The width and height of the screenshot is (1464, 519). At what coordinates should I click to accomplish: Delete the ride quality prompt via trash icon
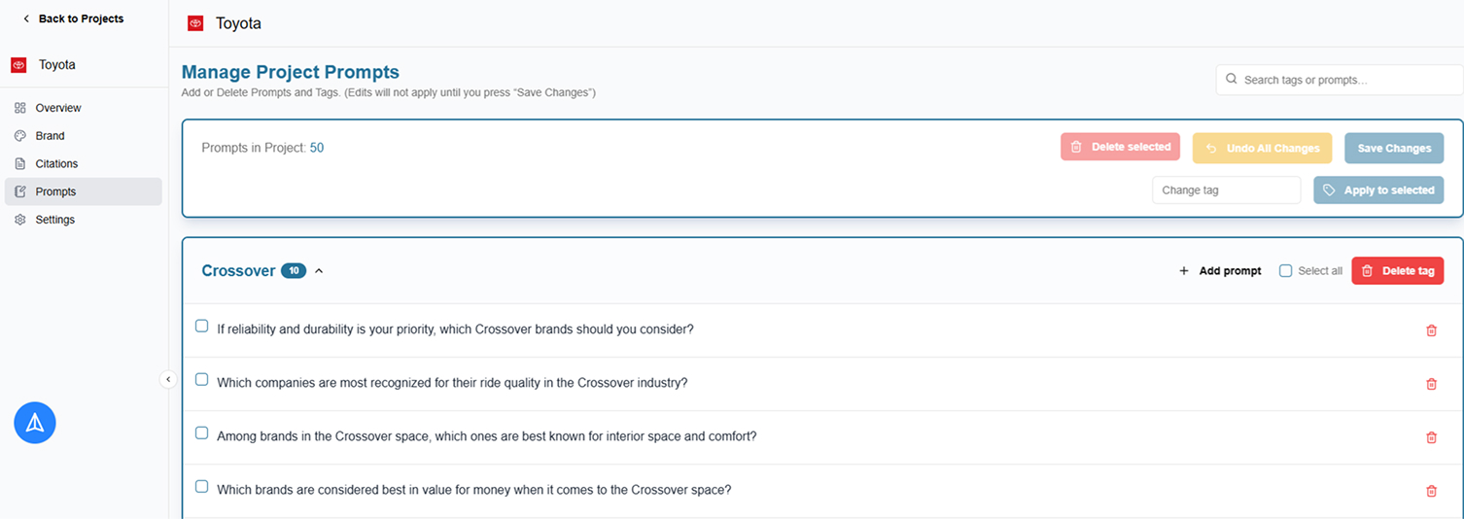[1431, 384]
